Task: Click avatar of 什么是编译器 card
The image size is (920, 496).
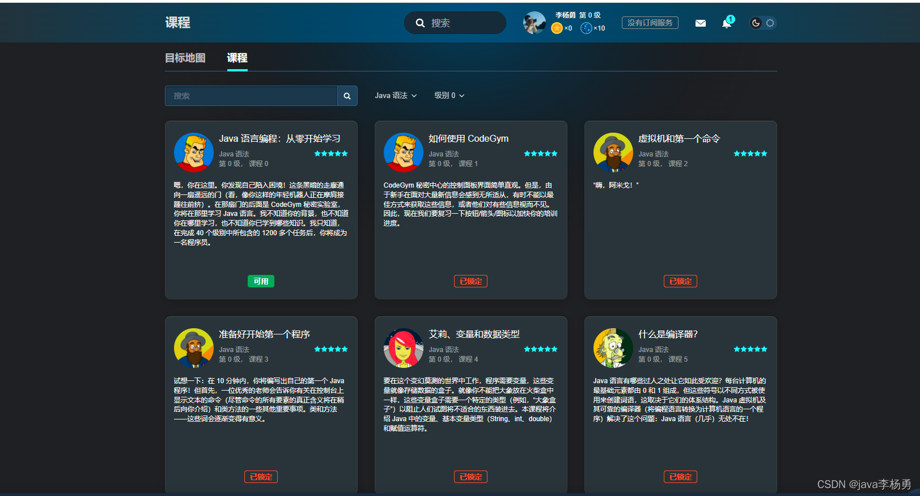Action: 613,348
